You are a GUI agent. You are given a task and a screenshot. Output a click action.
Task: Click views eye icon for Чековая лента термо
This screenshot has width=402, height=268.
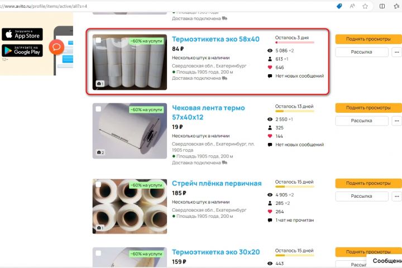click(270, 119)
